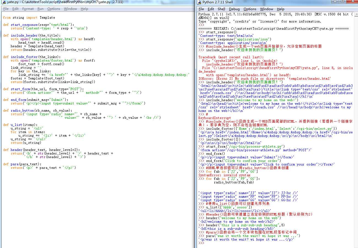The width and height of the screenshot is (358, 248).
Task: Click Python icon in Shell title bar
Action: coord(199,2)
